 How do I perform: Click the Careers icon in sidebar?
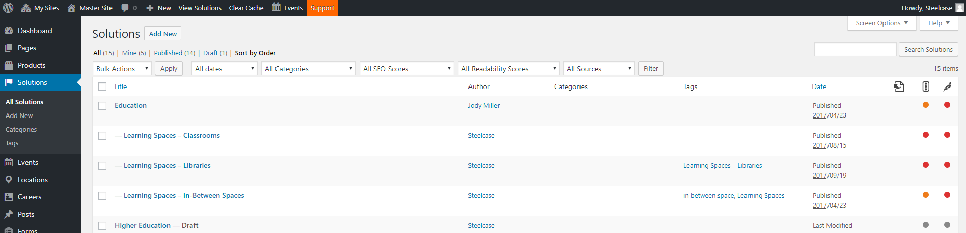[x=9, y=197]
